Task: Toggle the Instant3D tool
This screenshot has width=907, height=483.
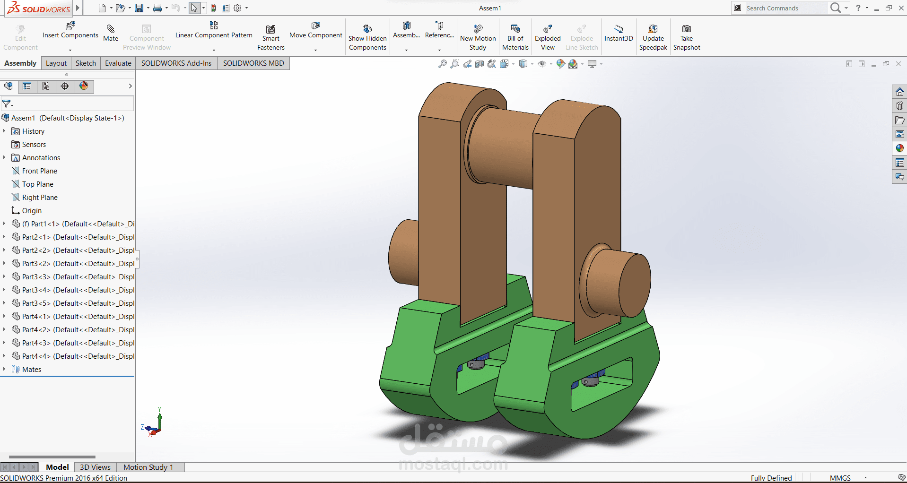Action: (619, 33)
